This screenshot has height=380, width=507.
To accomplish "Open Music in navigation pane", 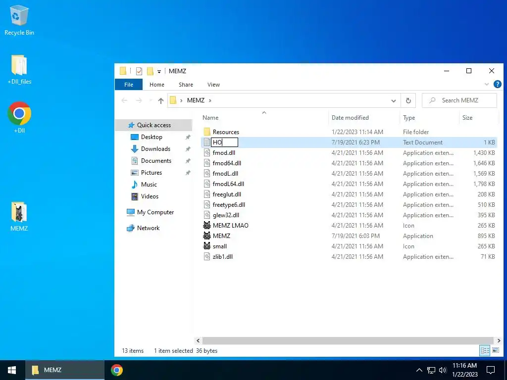I will pyautogui.click(x=149, y=184).
